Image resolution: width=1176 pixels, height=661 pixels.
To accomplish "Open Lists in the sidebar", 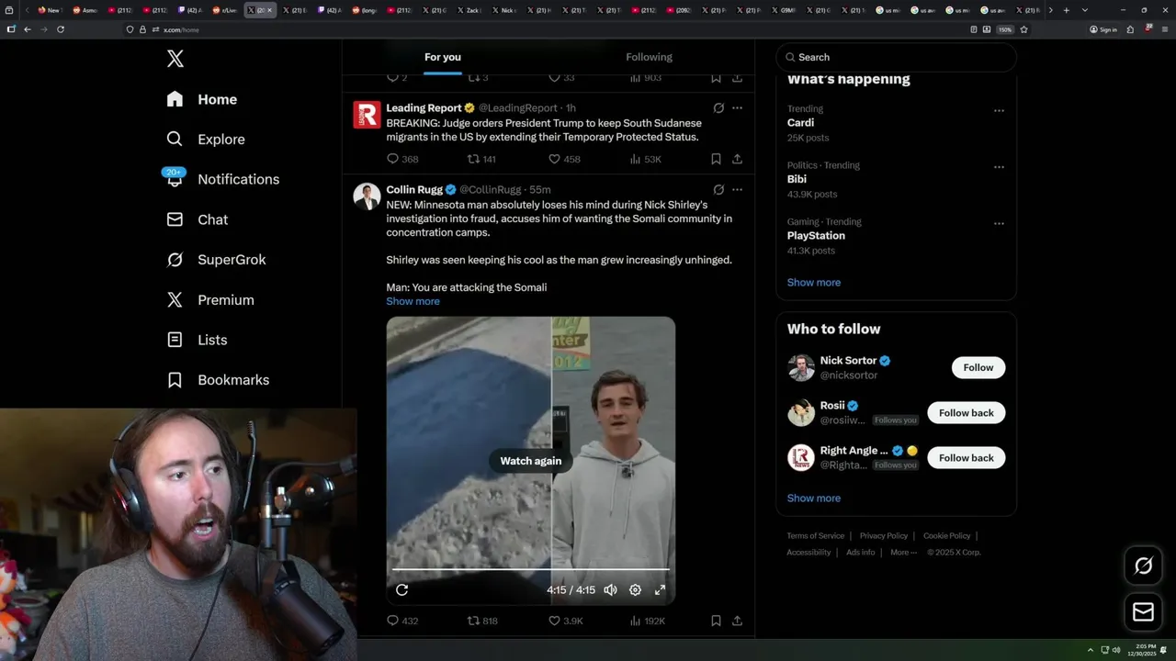I will coord(197,340).
